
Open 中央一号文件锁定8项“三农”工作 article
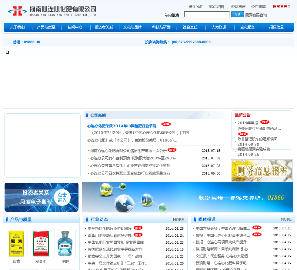[x=118, y=263]
